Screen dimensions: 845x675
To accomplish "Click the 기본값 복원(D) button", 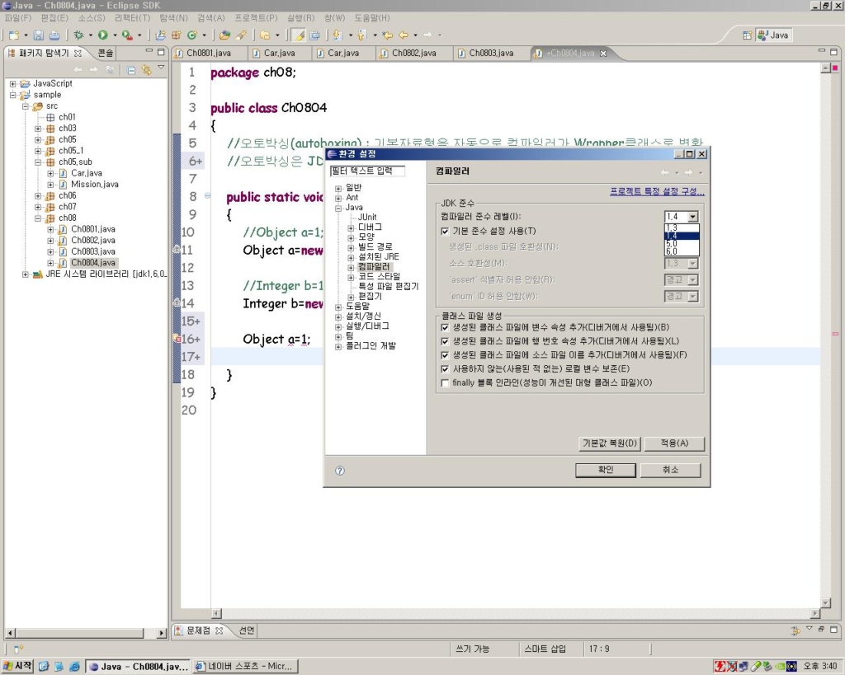I will click(610, 443).
